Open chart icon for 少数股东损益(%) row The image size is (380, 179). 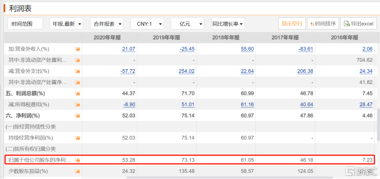[x=77, y=171]
